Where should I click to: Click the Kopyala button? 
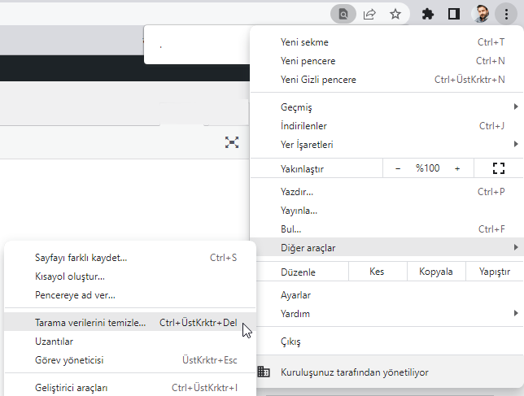(435, 272)
